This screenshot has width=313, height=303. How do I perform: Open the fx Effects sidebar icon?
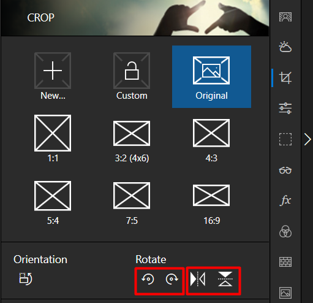point(285,200)
